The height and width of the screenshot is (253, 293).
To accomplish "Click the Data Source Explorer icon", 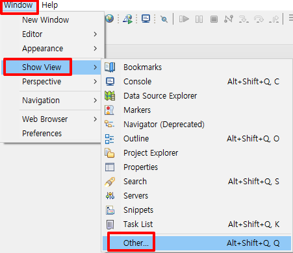I will click(x=110, y=96).
